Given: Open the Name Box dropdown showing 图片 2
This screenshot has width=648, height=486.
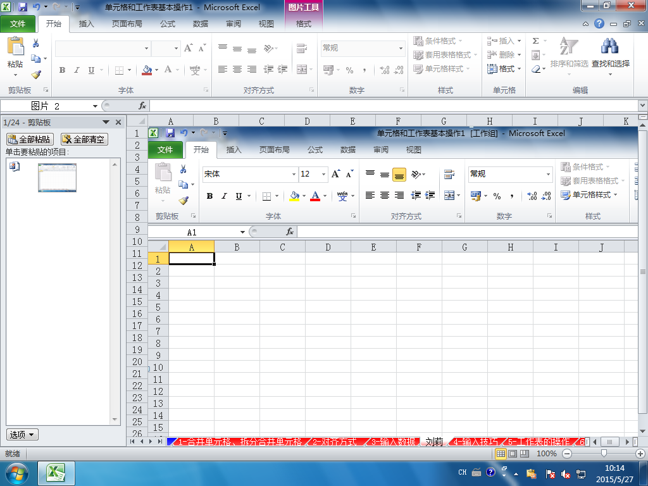Looking at the screenshot, I should pyautogui.click(x=95, y=106).
